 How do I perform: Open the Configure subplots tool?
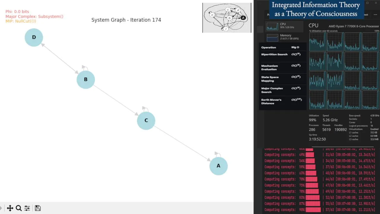(x=27, y=208)
